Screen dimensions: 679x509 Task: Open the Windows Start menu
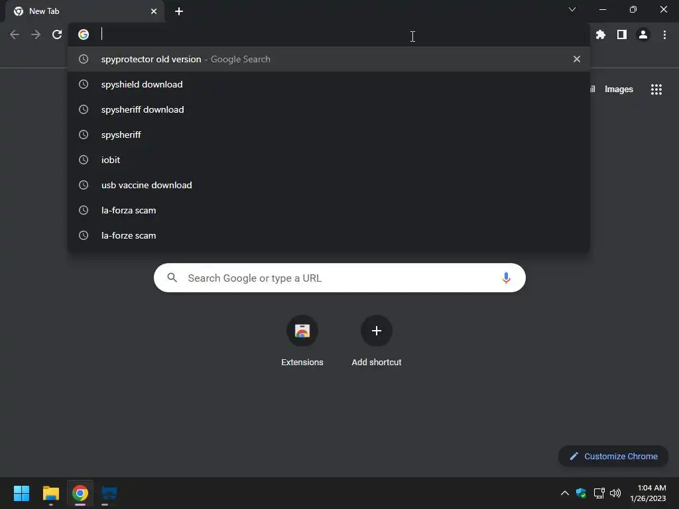(x=21, y=493)
